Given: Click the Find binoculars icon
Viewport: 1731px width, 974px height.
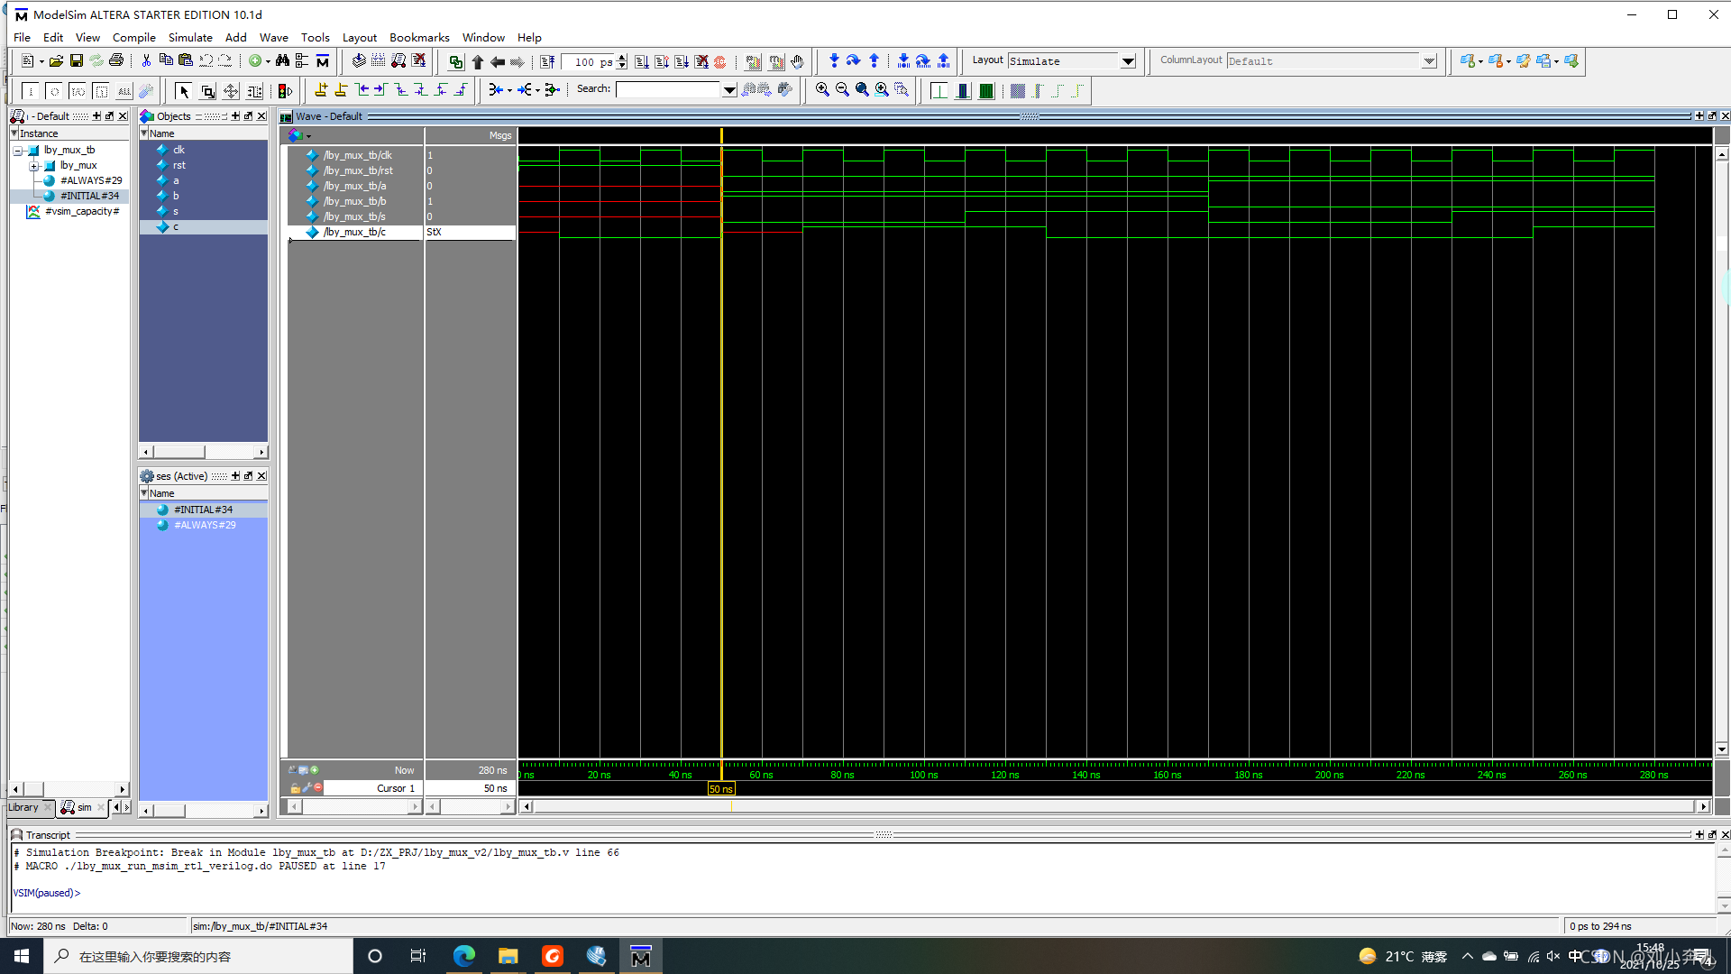Looking at the screenshot, I should (282, 61).
